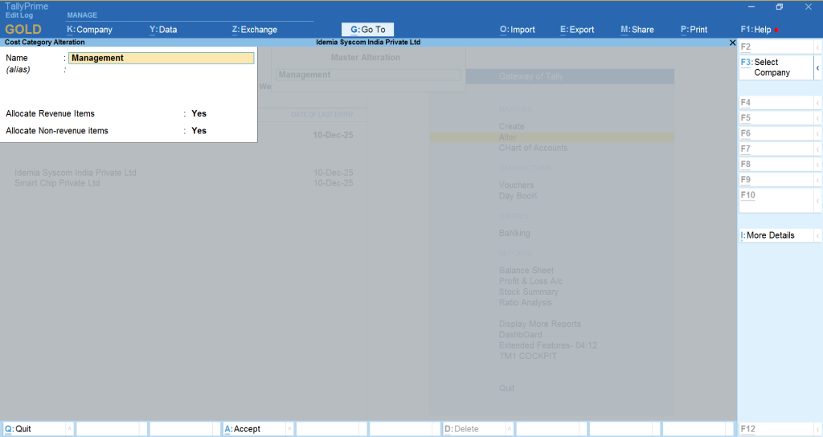Open the Data menu
The height and width of the screenshot is (437, 823).
coord(163,30)
